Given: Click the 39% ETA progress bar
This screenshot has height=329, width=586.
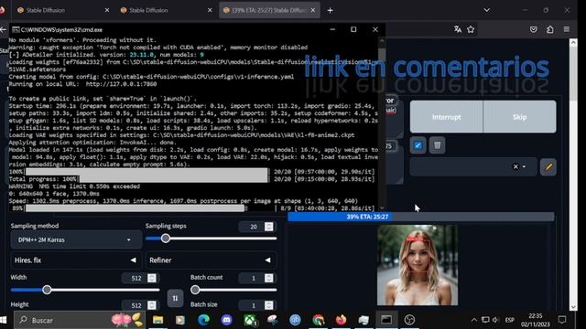Looking at the screenshot, I should 421,217.
